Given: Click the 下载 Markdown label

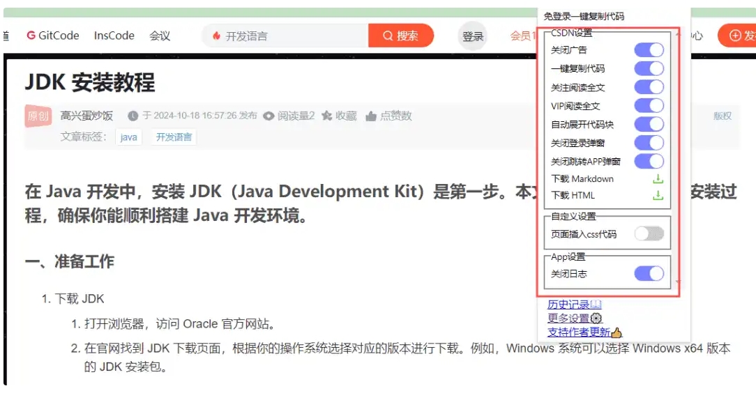Looking at the screenshot, I should pos(582,179).
